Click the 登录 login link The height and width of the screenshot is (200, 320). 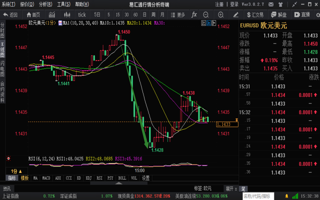tap(233, 4)
